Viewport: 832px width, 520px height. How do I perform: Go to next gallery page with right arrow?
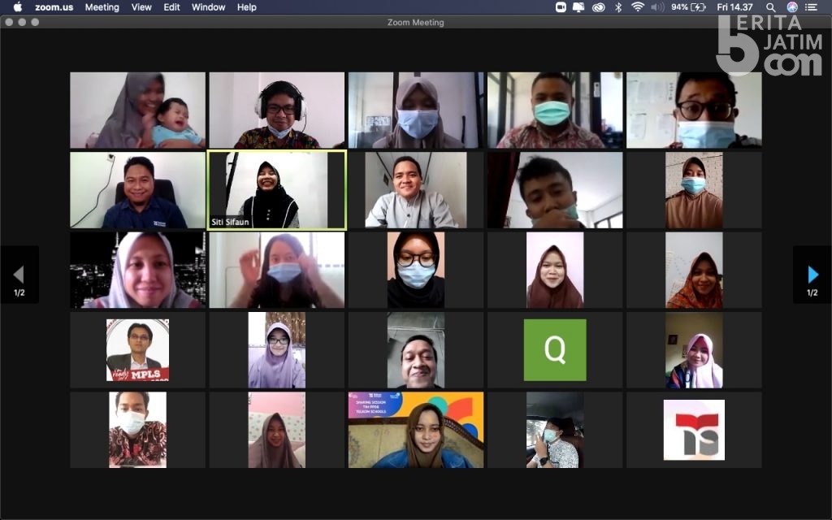[812, 275]
